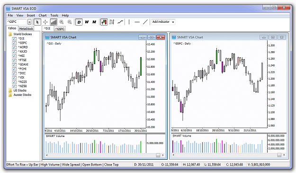Close the ^GSPC chart window
This screenshot has width=296, height=173.
click(282, 37)
